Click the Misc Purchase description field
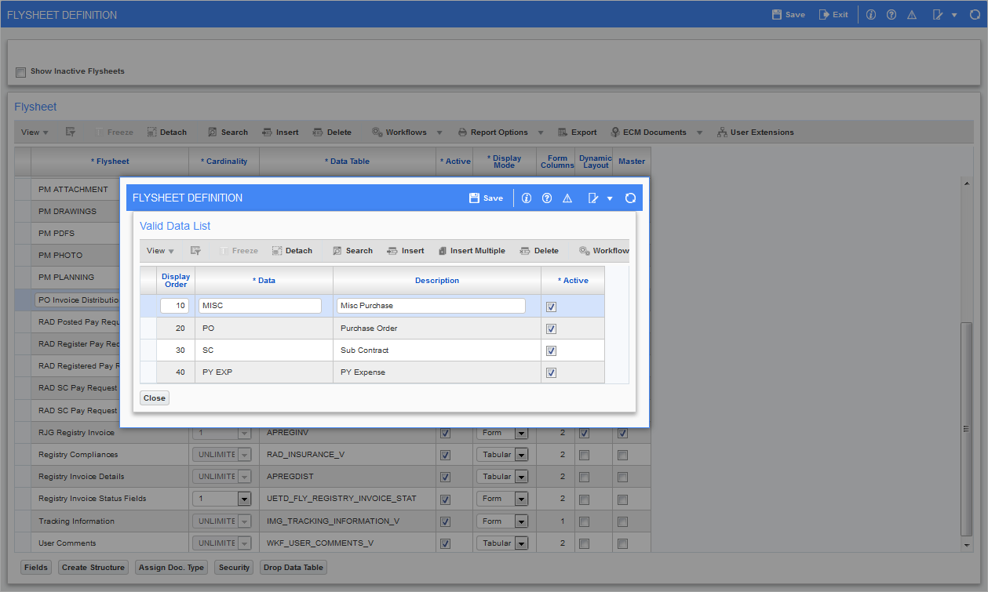The height and width of the screenshot is (592, 988). (x=431, y=306)
